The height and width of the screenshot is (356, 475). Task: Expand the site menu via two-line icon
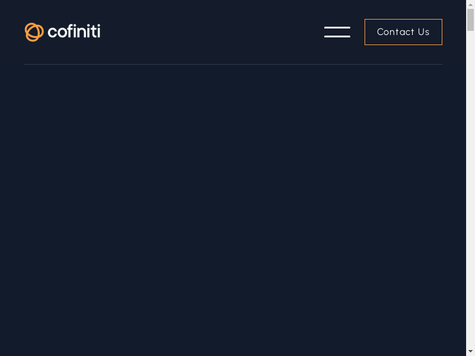pos(337,32)
